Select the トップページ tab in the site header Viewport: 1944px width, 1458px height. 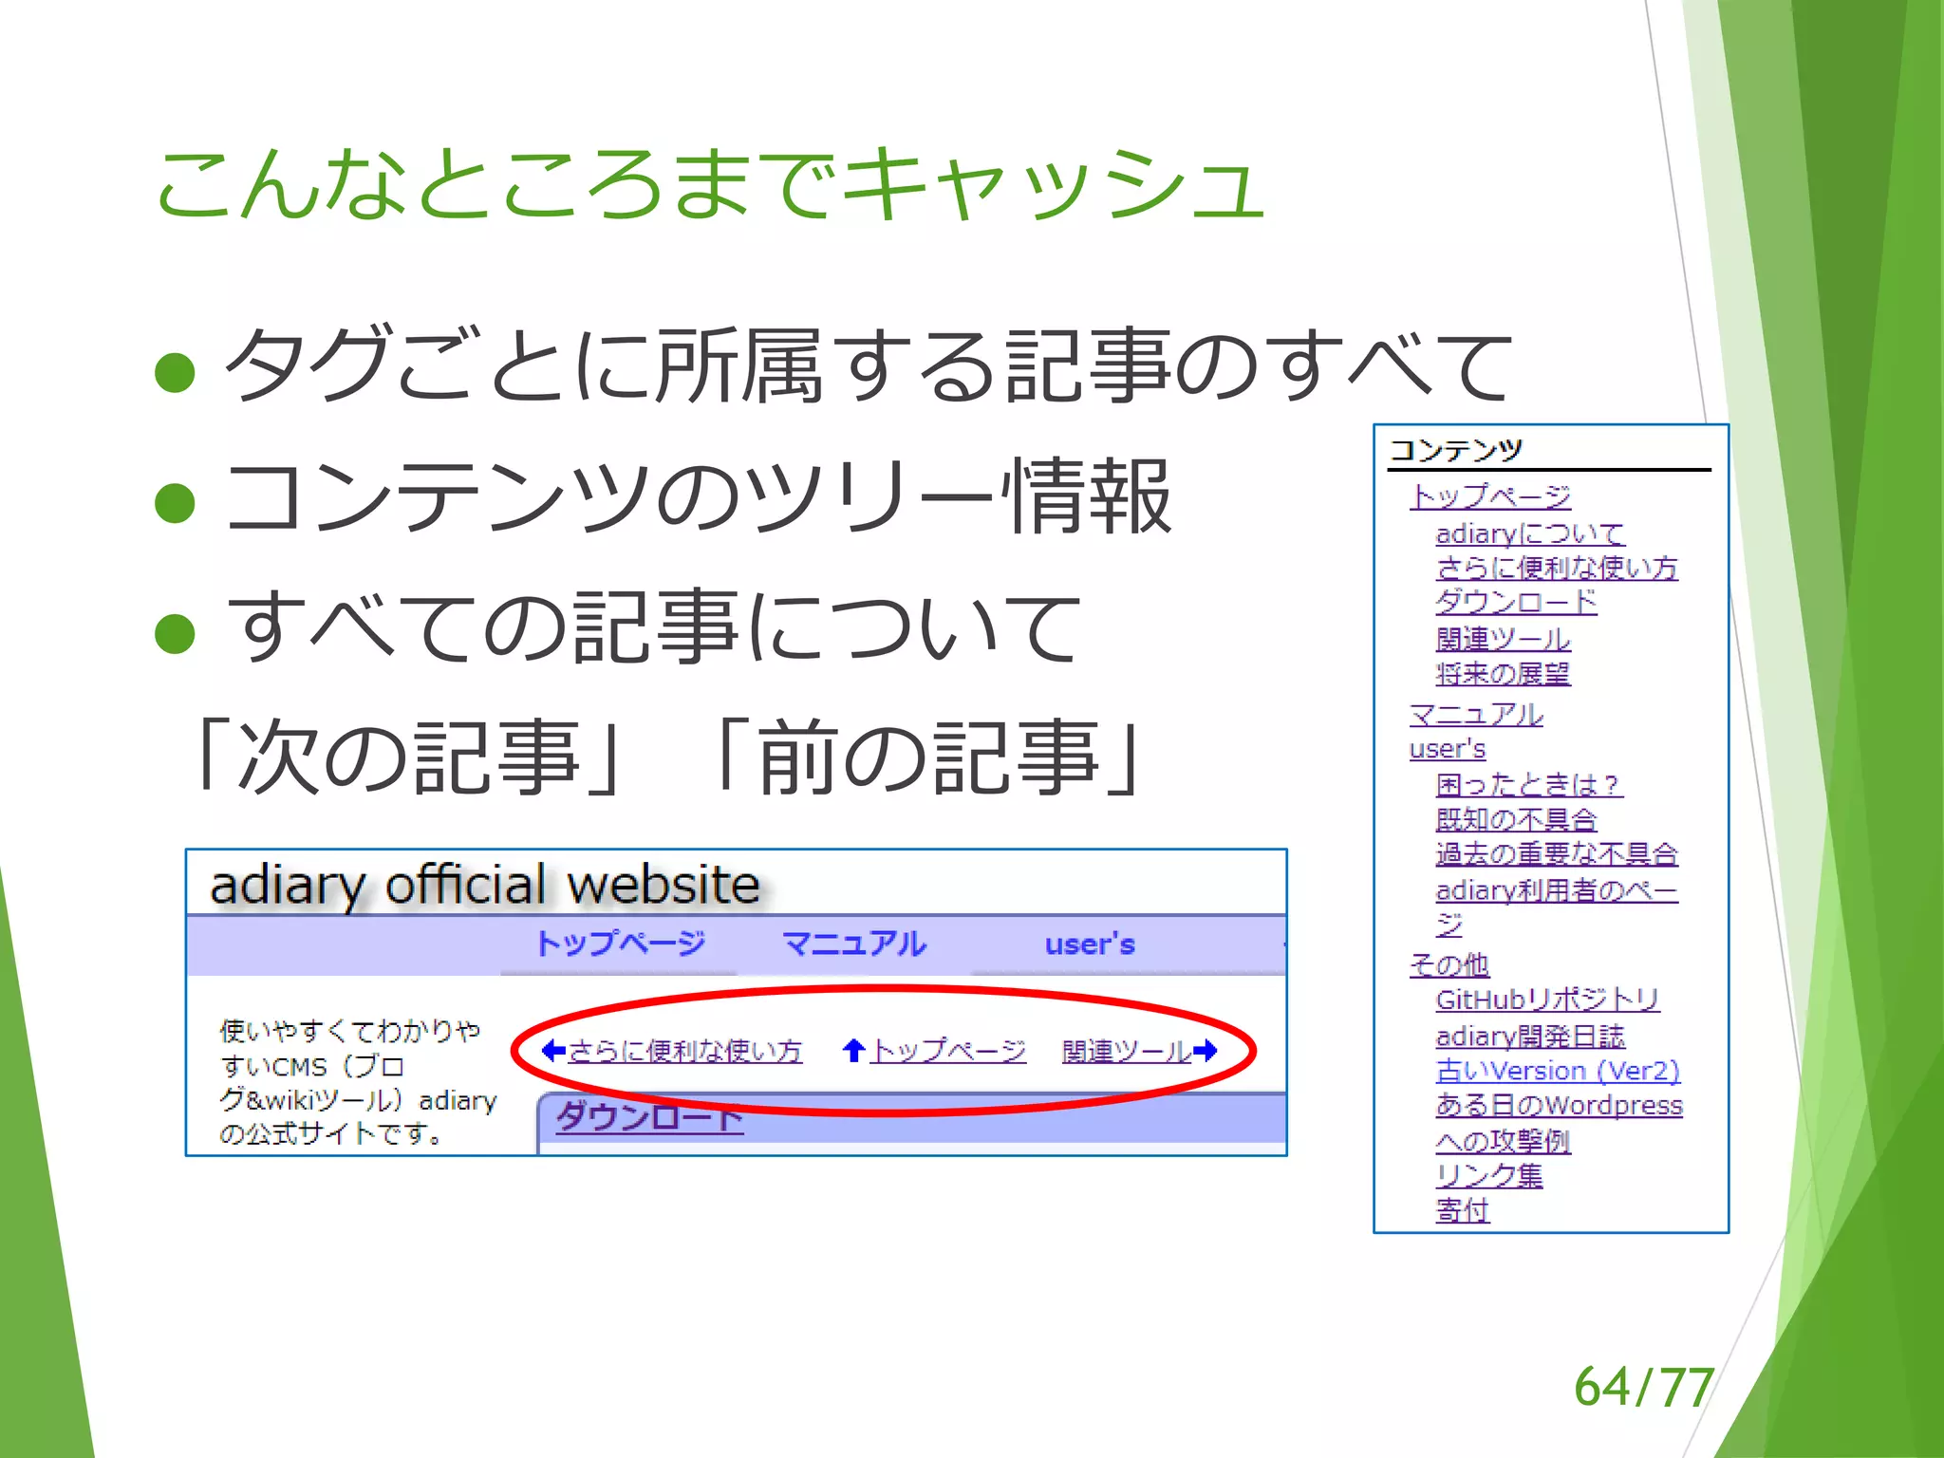(620, 944)
